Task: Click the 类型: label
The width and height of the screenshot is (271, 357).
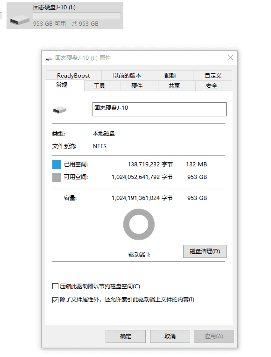Action: pyautogui.click(x=58, y=134)
